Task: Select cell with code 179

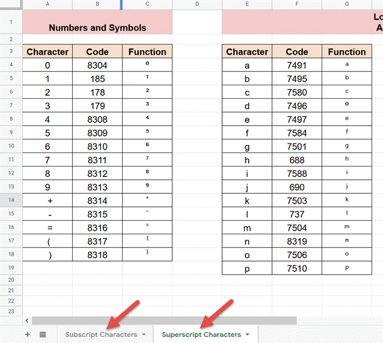Action: click(97, 105)
